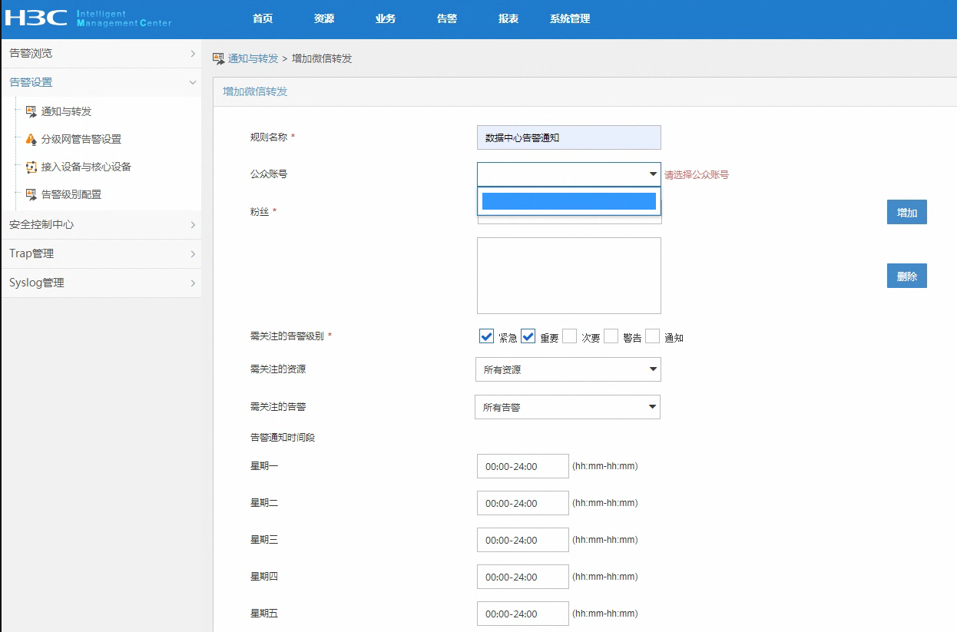Open the 公众账号 dropdown
This screenshot has height=632, width=957.
568,174
